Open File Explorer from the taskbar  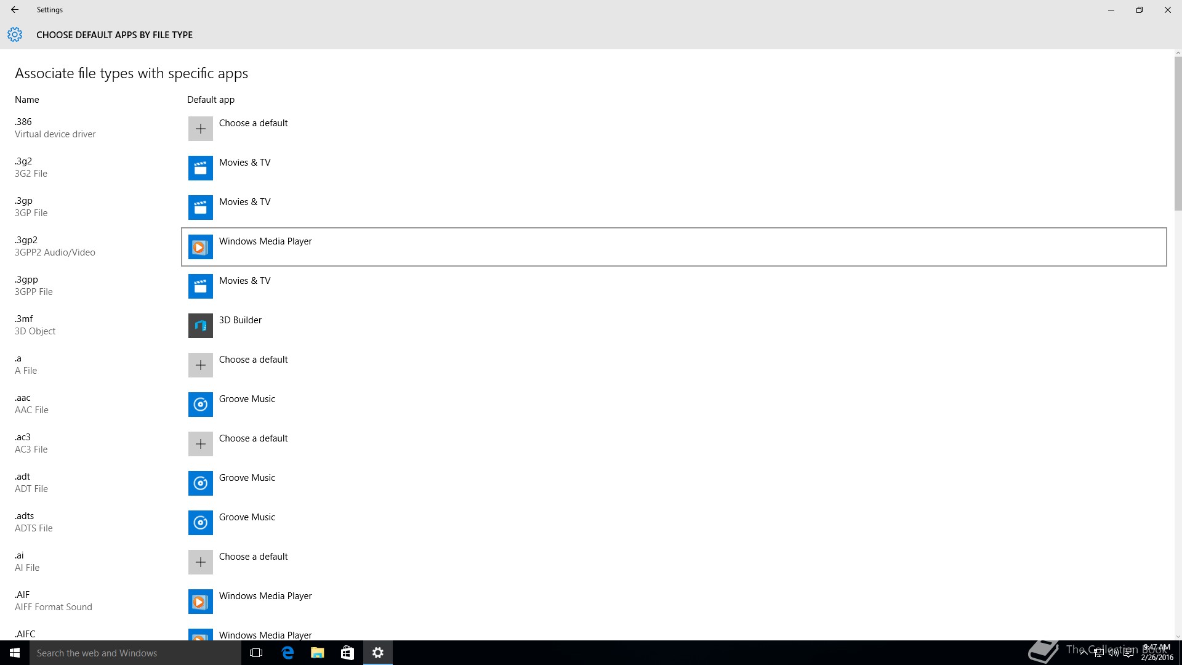317,653
